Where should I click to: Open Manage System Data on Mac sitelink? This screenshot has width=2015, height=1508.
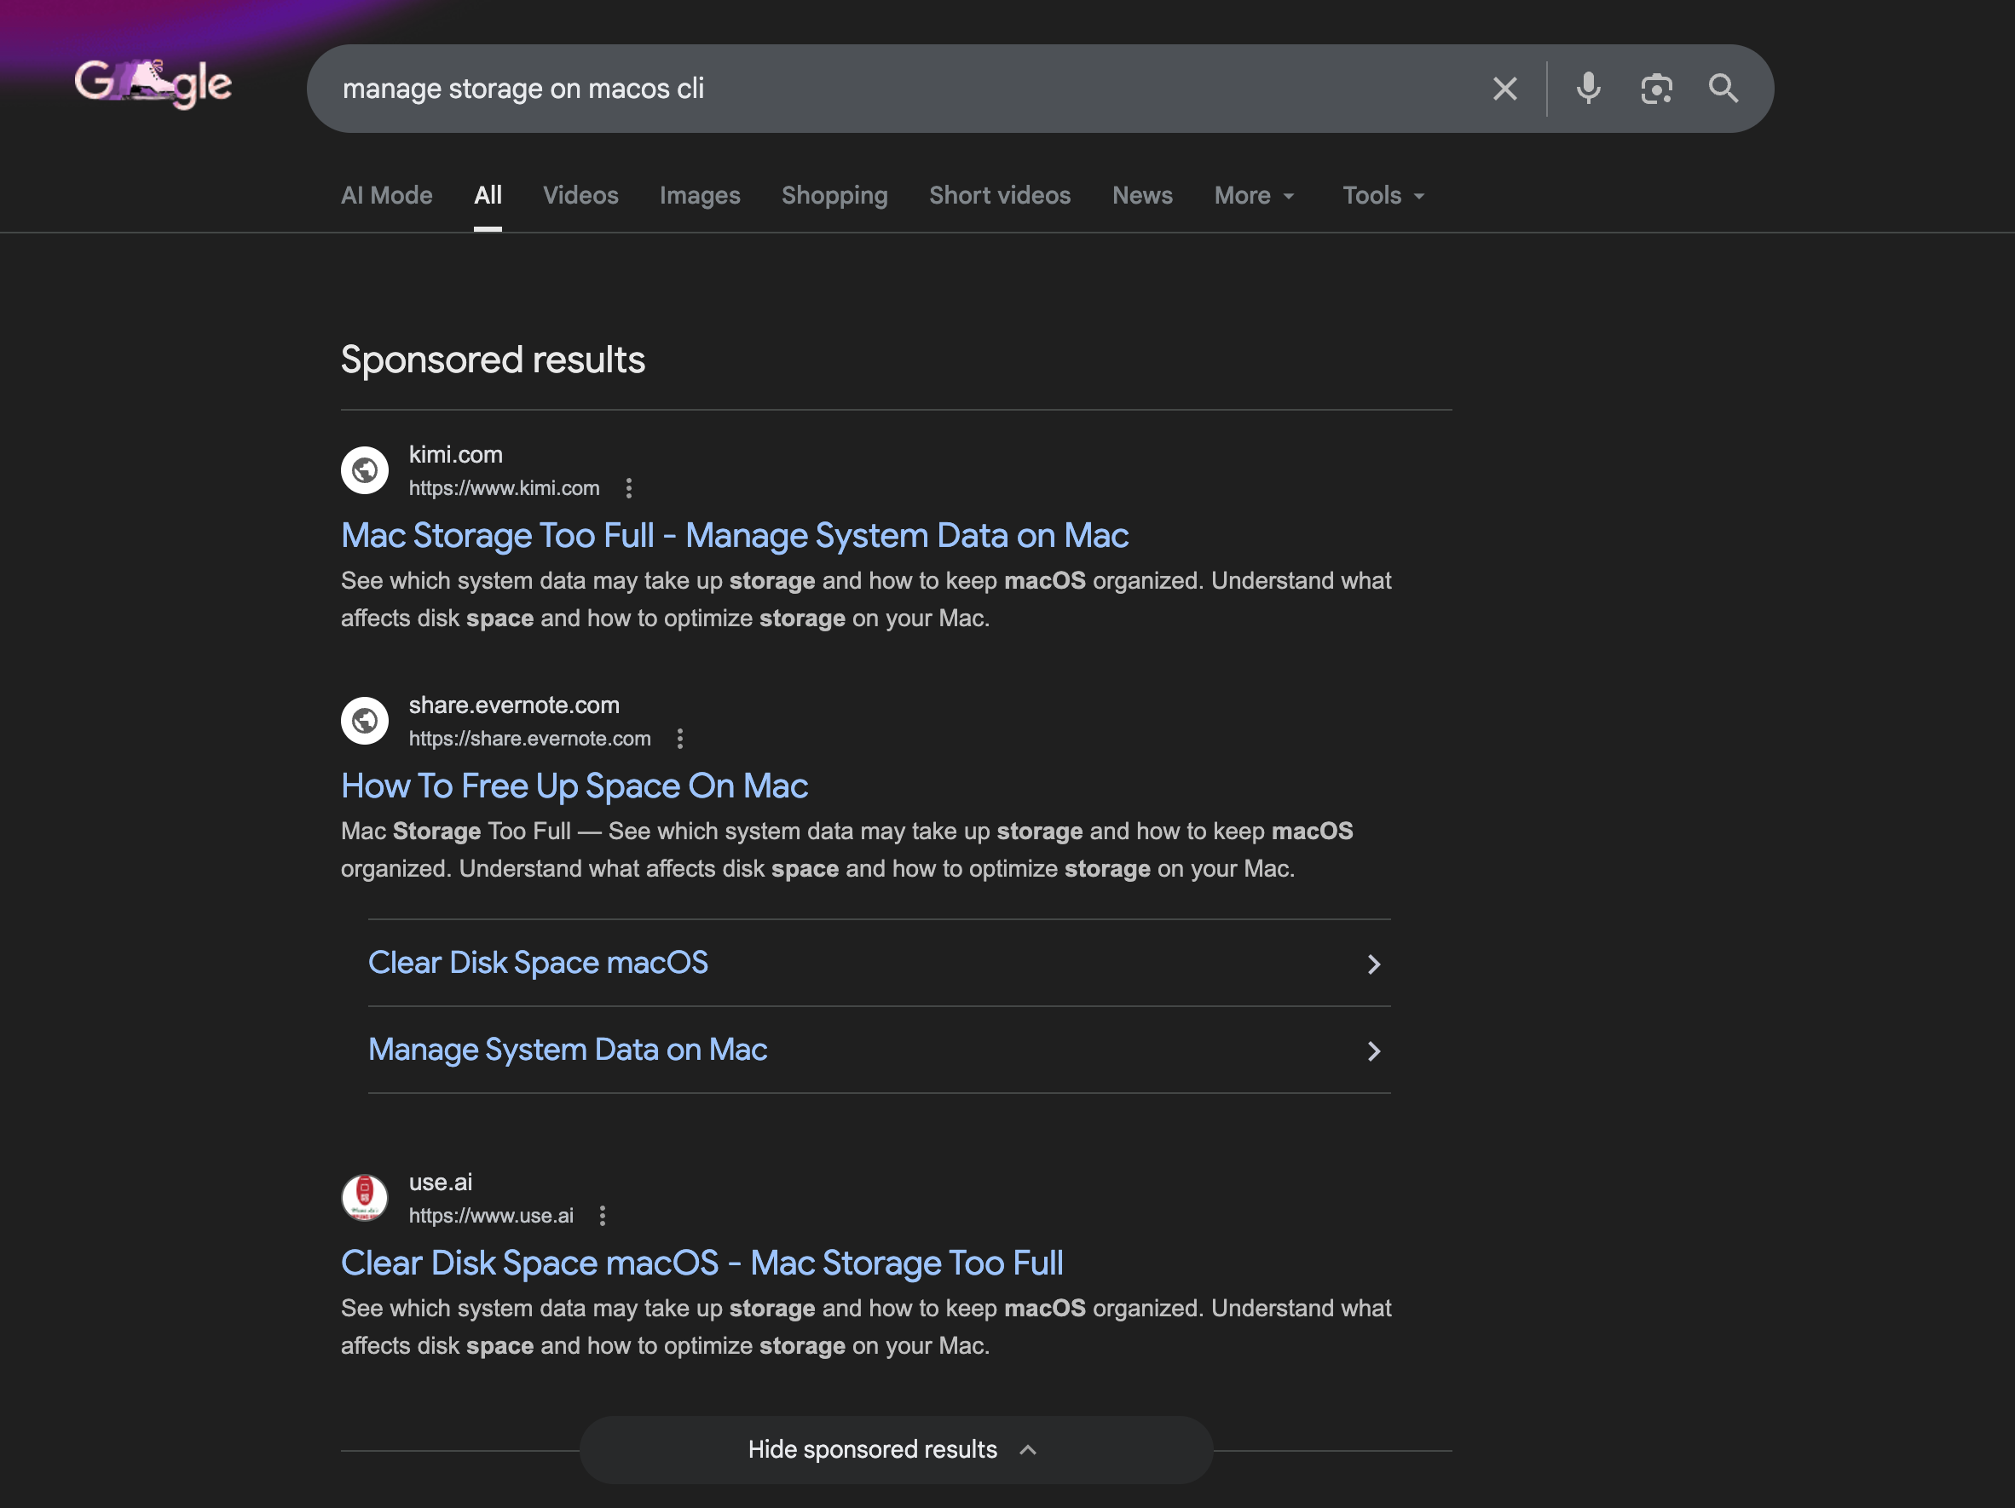(568, 1050)
